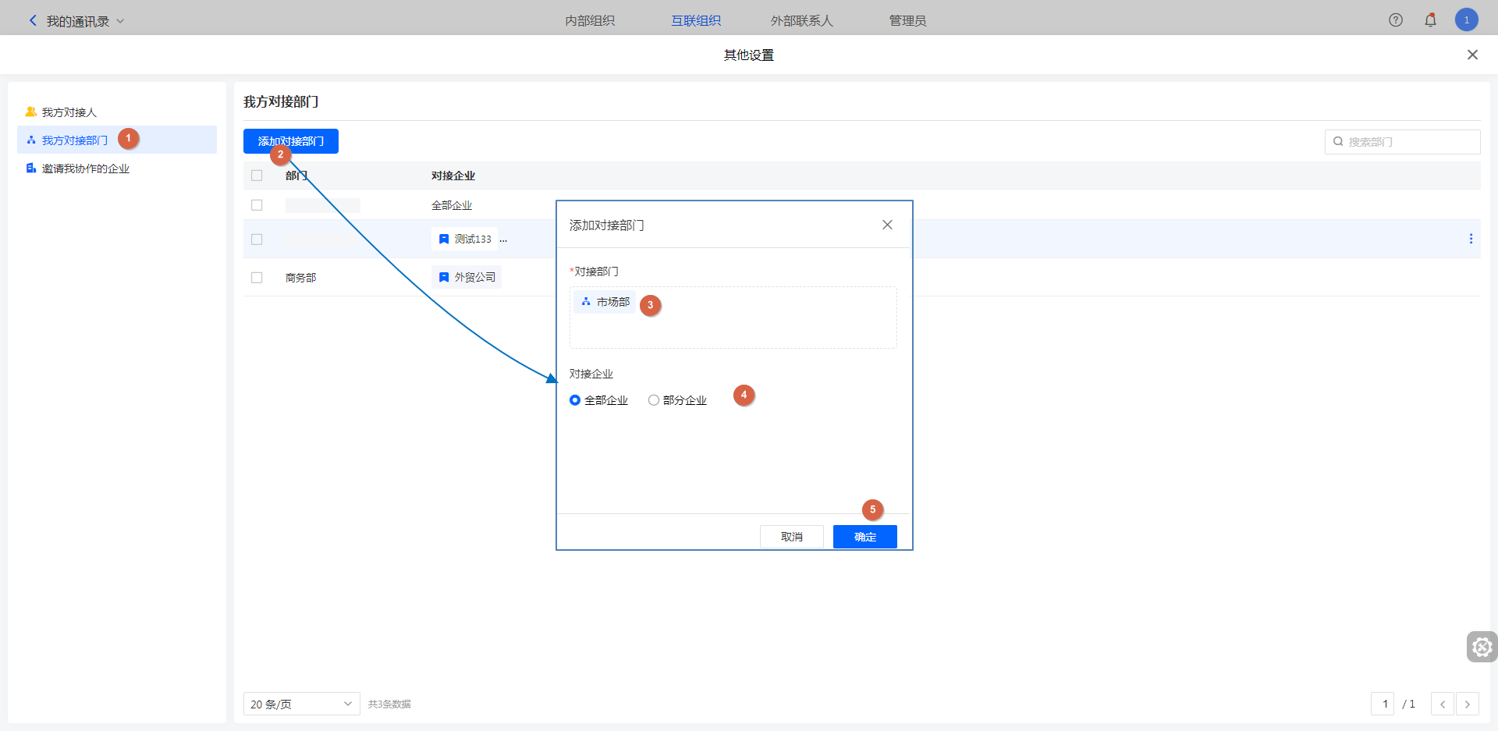Click the 外贸公司 enterprise tag
1498x731 pixels.
pos(467,277)
